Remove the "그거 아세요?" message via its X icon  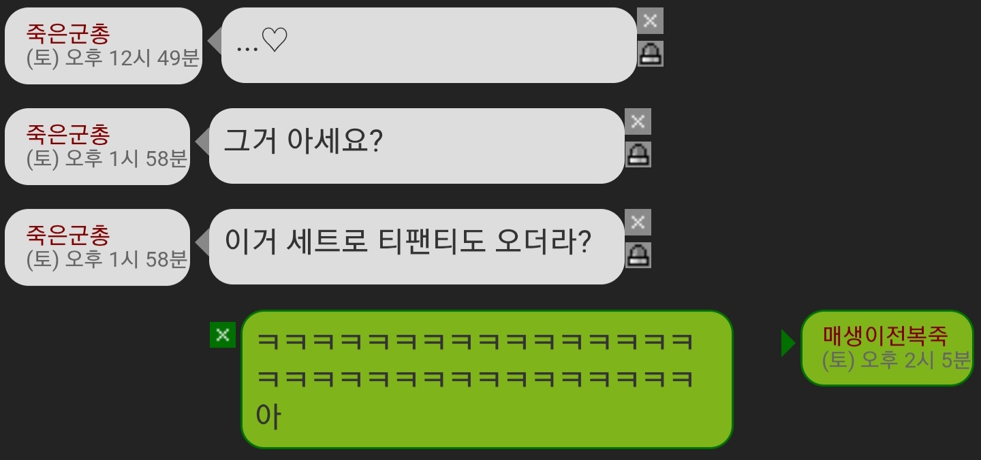pos(638,121)
